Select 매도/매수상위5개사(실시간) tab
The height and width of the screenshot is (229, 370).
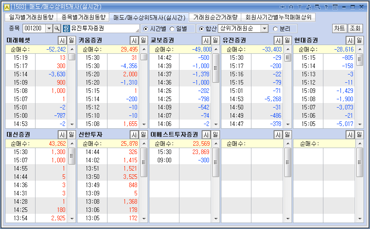(149, 17)
